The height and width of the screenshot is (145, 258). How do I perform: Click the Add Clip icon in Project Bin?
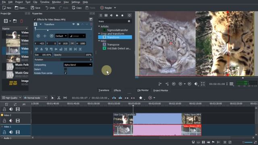point(6,21)
